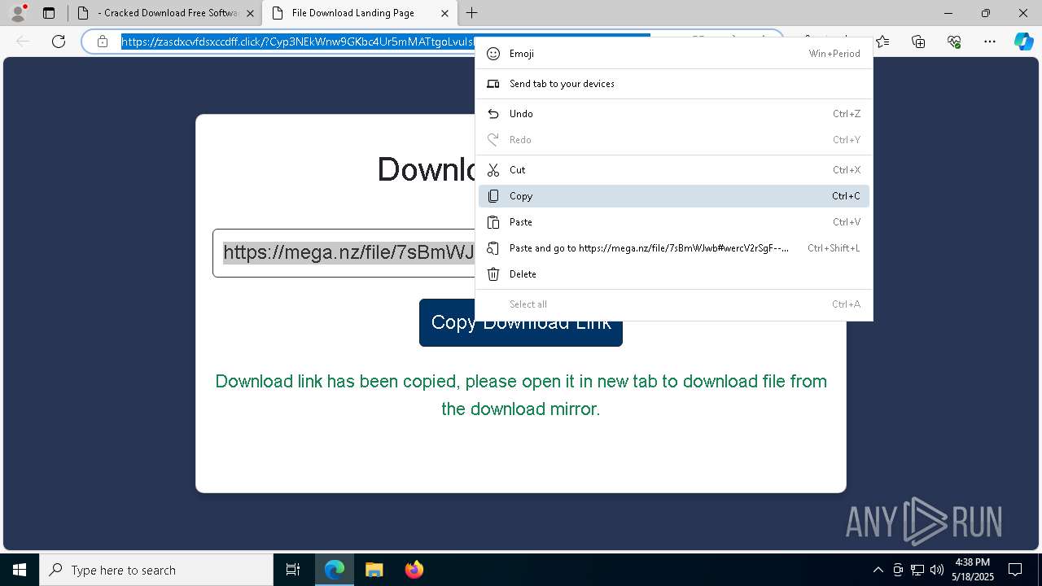1042x586 pixels.
Task: Click the mega.nz download link field
Action: [344, 253]
